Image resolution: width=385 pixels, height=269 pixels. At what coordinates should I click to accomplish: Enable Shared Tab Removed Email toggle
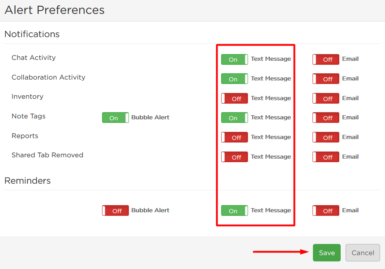(326, 157)
